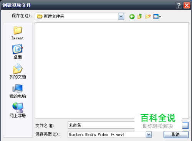Go to 桌面 in the places bar
This screenshot has width=192, height=141.
pos(18,52)
